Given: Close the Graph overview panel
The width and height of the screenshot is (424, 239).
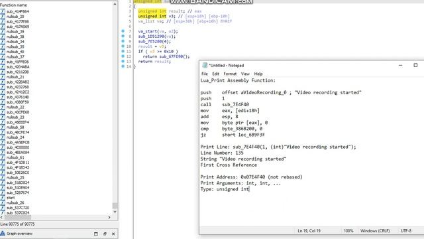Looking at the screenshot, I should (113, 234).
